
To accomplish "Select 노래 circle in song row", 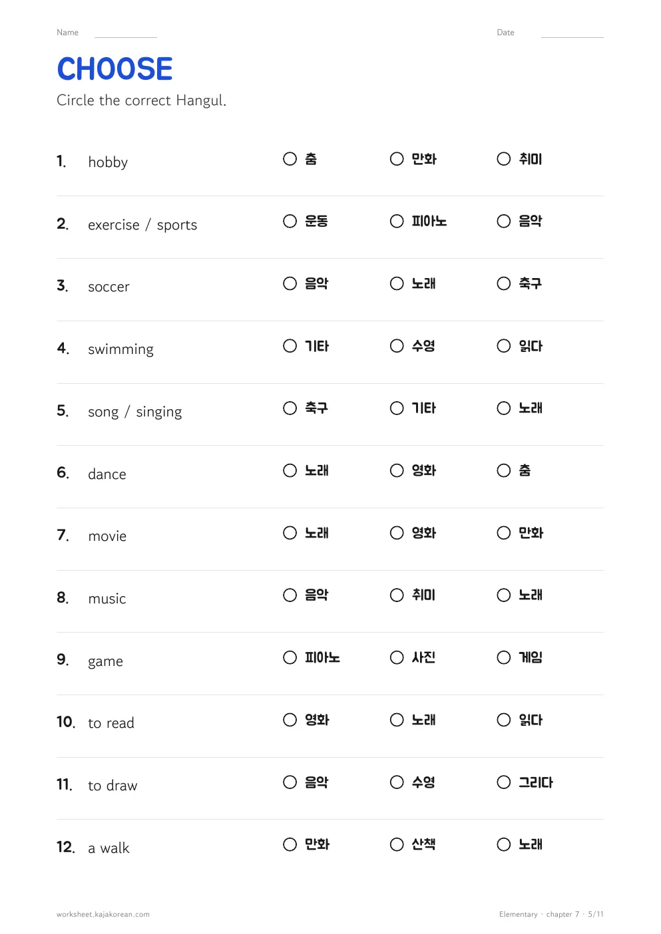I will click(x=504, y=408).
